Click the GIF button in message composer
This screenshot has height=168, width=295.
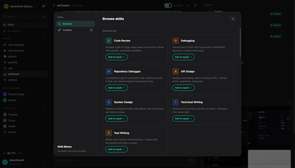point(70,160)
